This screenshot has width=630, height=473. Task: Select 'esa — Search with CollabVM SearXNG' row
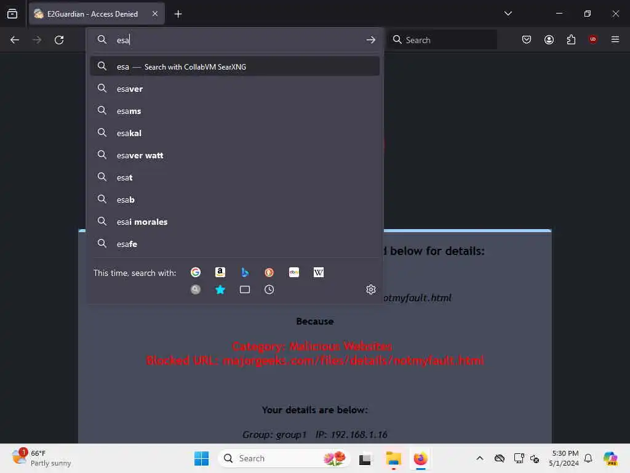point(235,67)
